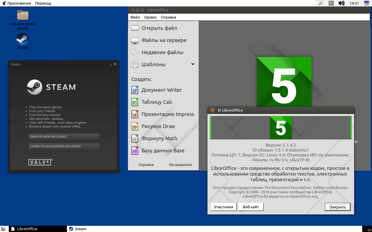The width and height of the screenshot is (372, 232).
Task: Open the Сервис menu
Action: pyautogui.click(x=150, y=17)
